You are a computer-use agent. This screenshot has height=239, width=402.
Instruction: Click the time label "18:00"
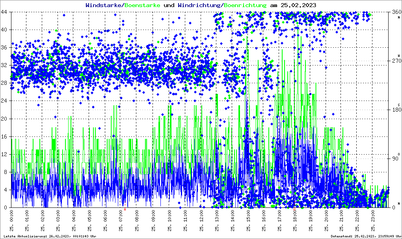click(x=295, y=216)
